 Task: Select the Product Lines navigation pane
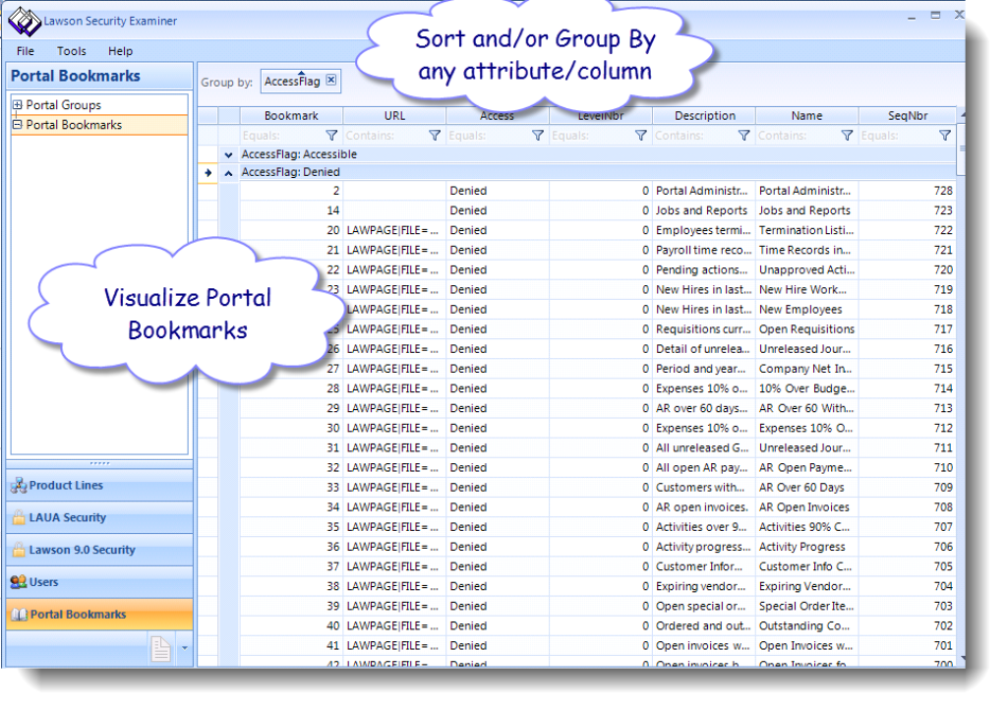(99, 486)
